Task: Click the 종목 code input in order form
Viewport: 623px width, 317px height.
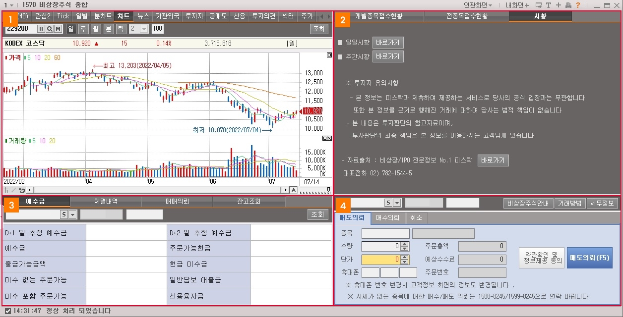Action: [x=385, y=234]
